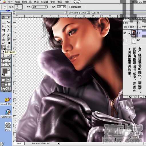This screenshot has height=146, width=146.
Task: Select the Notes tool
Action: [x=3, y=60]
